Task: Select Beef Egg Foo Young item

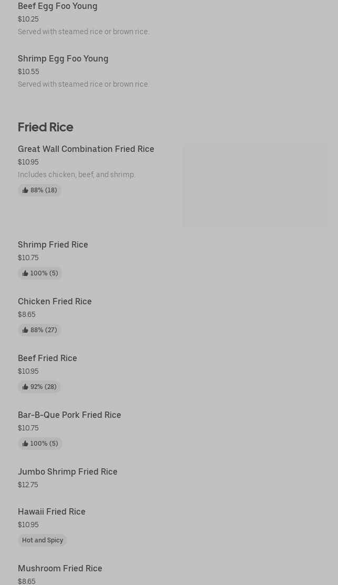Action: pyautogui.click(x=58, y=6)
